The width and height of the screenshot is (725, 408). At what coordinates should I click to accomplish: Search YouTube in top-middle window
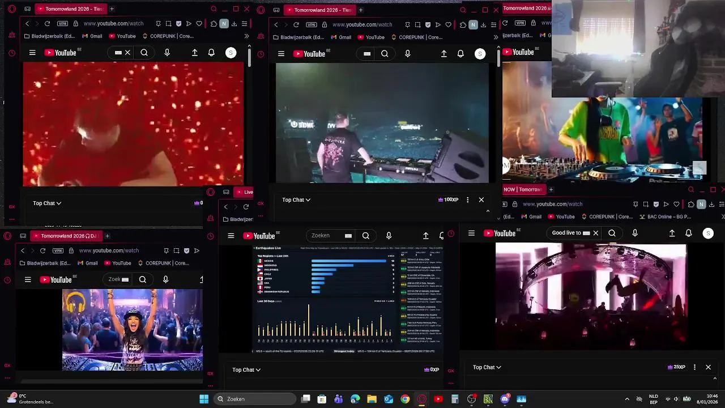[385, 54]
